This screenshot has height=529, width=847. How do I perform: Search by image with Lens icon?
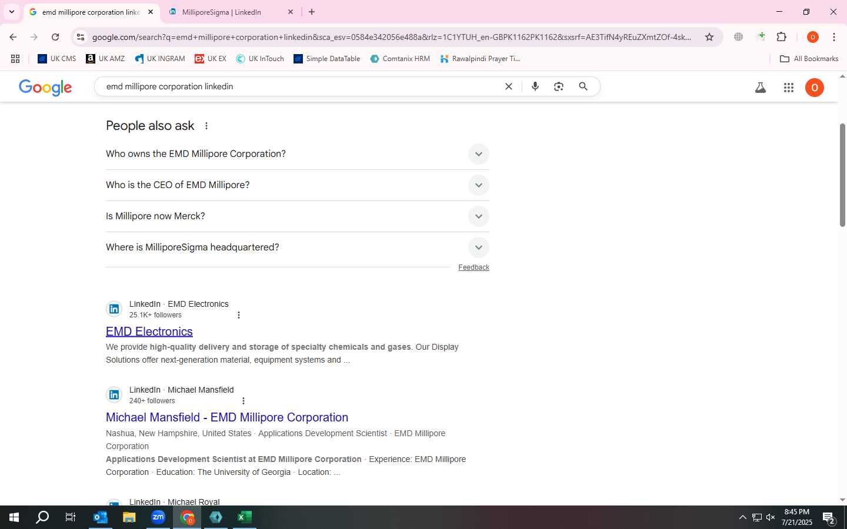click(559, 86)
